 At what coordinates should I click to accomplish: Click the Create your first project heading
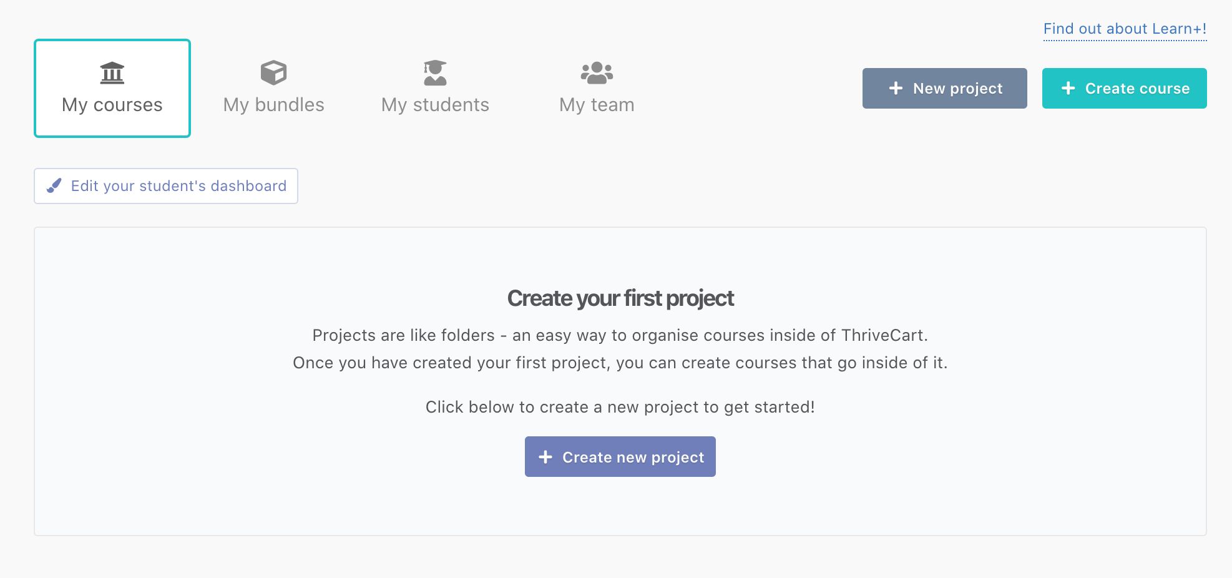click(620, 298)
